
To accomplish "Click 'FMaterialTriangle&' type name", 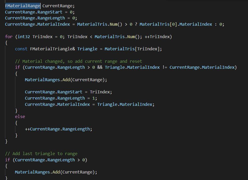I will point(53,49).
